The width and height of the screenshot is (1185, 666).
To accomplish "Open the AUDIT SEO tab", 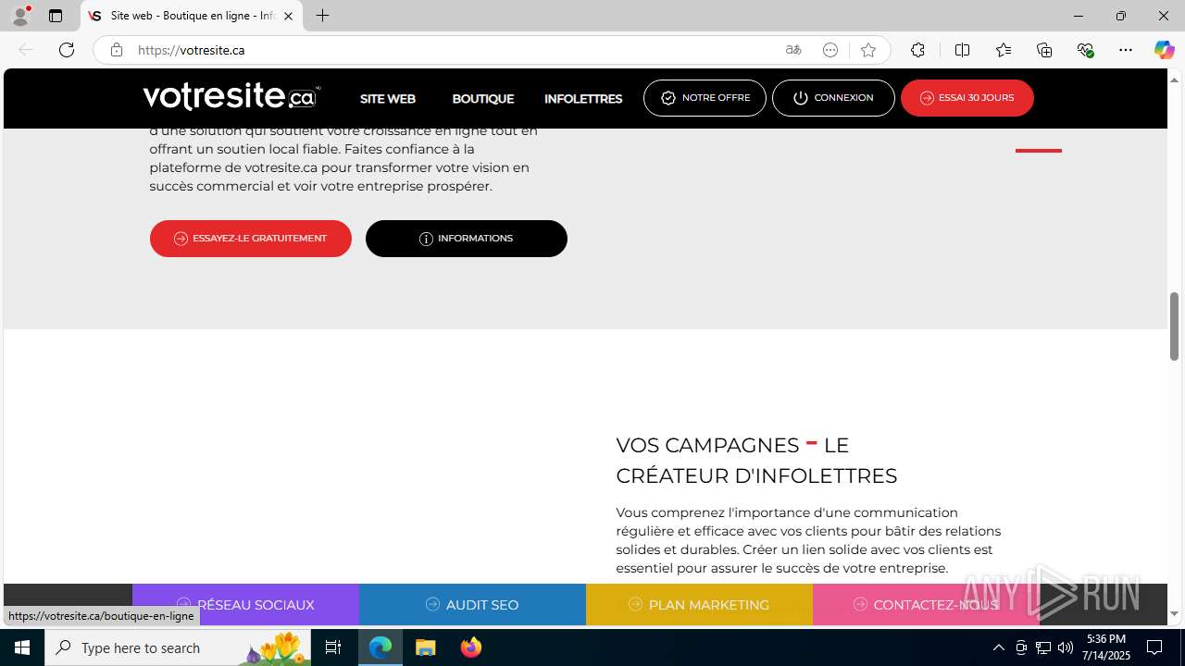I will (472, 605).
